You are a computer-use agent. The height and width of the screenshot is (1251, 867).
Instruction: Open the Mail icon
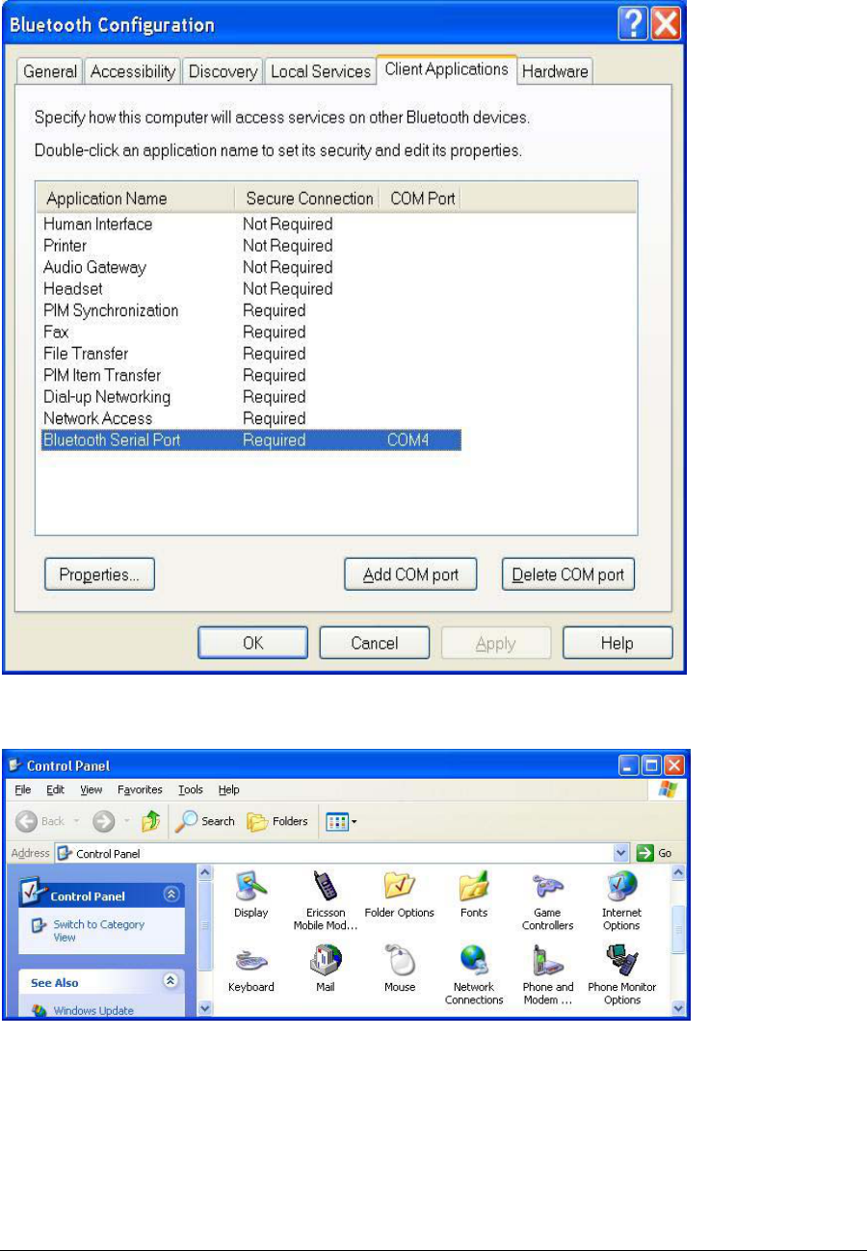pos(325,969)
